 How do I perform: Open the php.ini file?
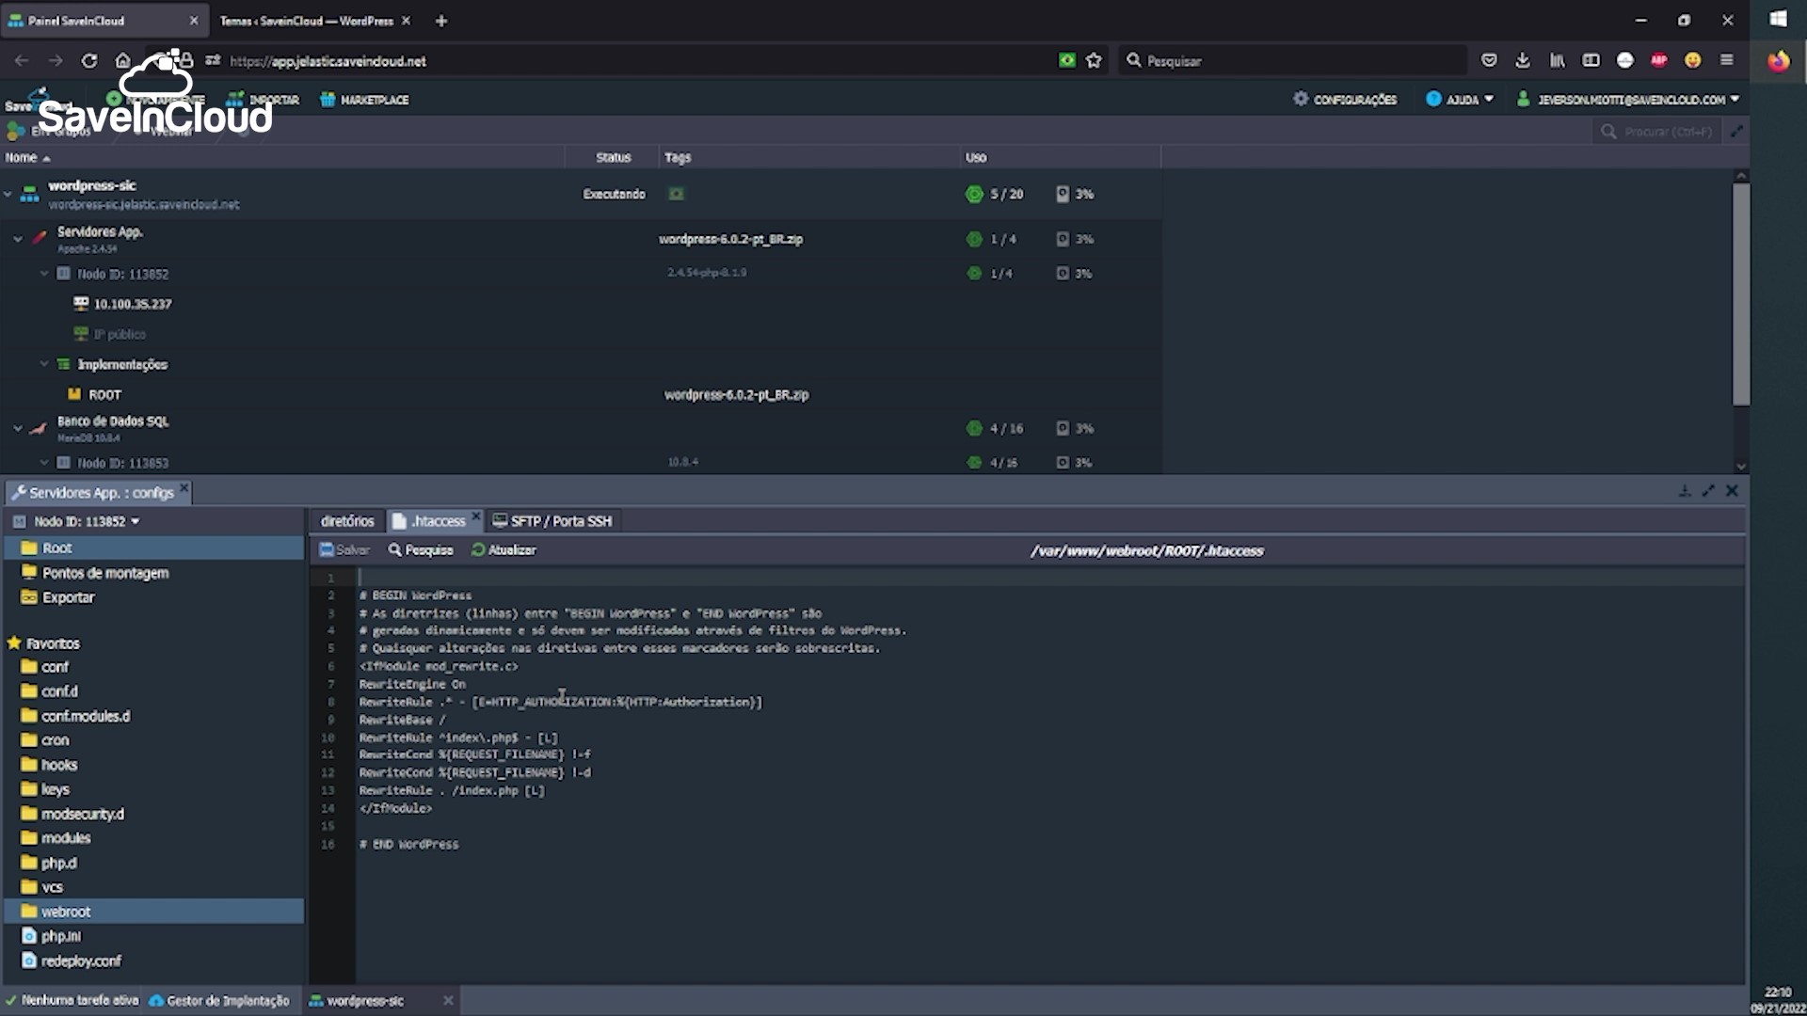(x=52, y=936)
